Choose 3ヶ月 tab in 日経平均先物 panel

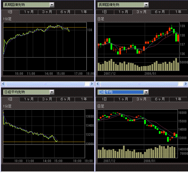coord(47,99)
